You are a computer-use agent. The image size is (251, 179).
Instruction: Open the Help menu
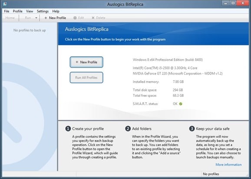point(56,11)
